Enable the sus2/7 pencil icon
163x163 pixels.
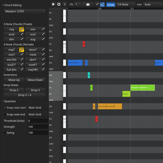22,65
